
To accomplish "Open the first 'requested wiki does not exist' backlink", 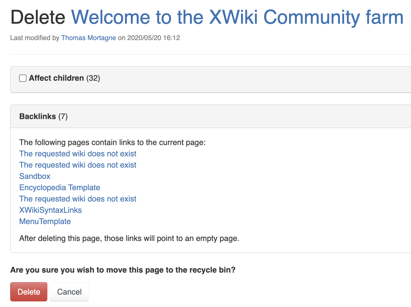I will pyautogui.click(x=78, y=153).
